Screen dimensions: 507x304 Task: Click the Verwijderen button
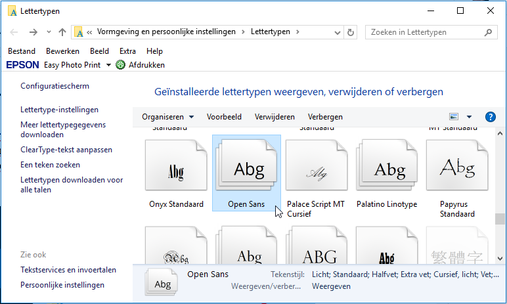coord(275,117)
